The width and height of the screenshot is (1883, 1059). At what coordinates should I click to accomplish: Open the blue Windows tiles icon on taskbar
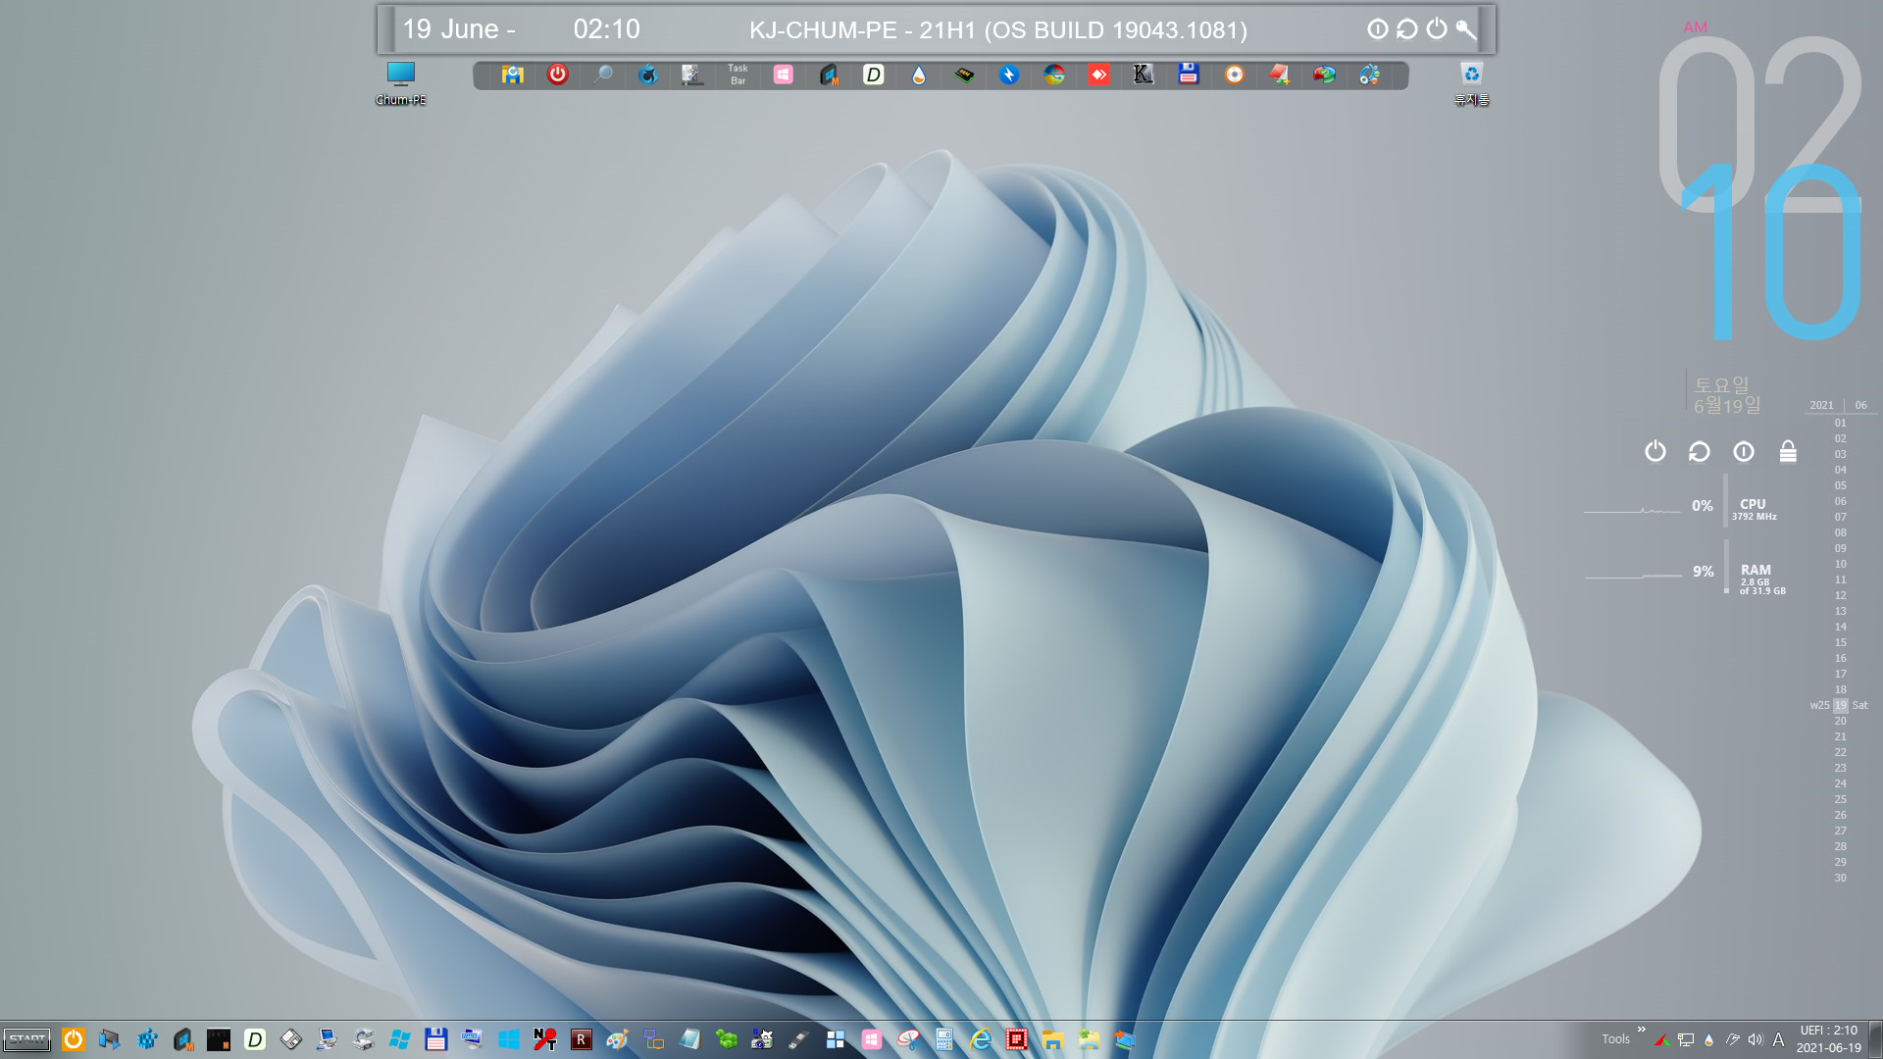pyautogui.click(x=508, y=1039)
